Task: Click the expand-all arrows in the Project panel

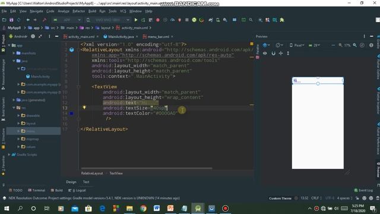Action: pos(40,36)
